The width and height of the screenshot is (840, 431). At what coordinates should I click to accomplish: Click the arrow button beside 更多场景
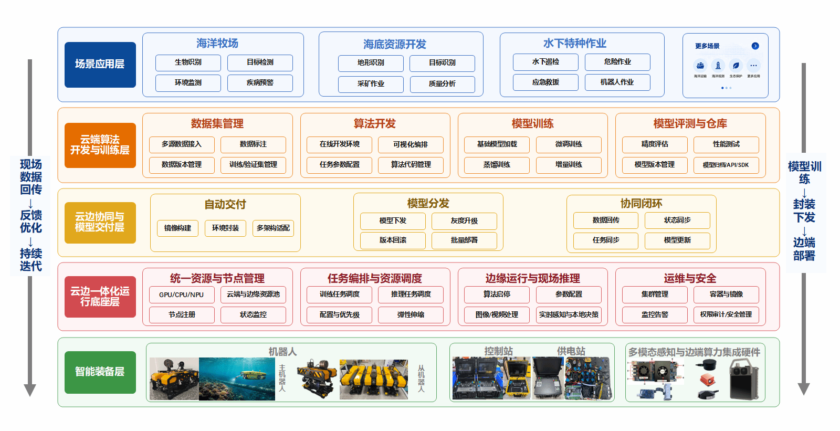(x=755, y=46)
